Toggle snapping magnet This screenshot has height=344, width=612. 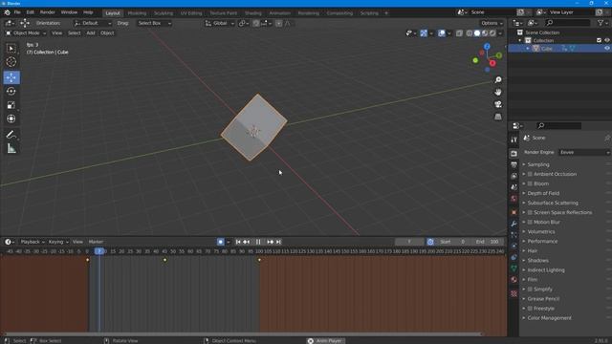(255, 23)
